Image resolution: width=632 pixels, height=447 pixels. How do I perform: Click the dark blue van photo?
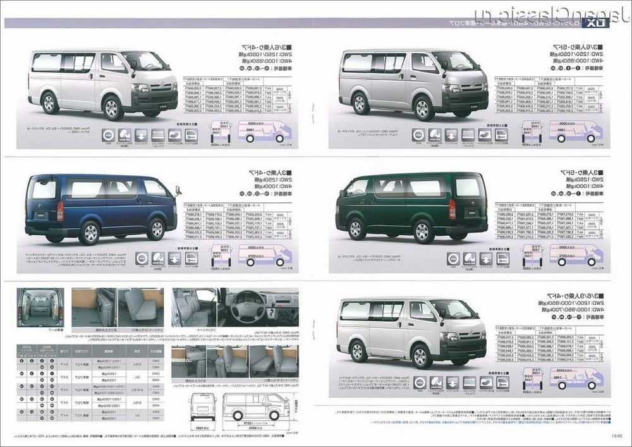click(102, 209)
